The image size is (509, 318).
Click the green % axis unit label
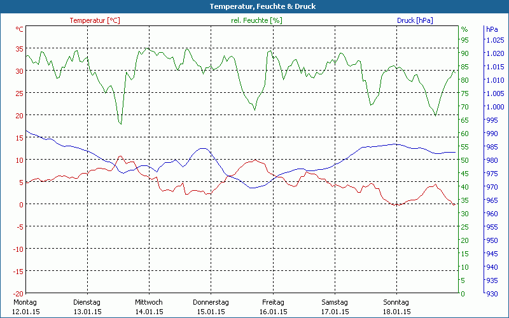click(x=464, y=29)
